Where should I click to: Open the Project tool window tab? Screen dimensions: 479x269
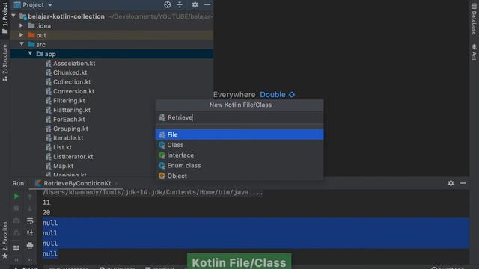point(5,18)
